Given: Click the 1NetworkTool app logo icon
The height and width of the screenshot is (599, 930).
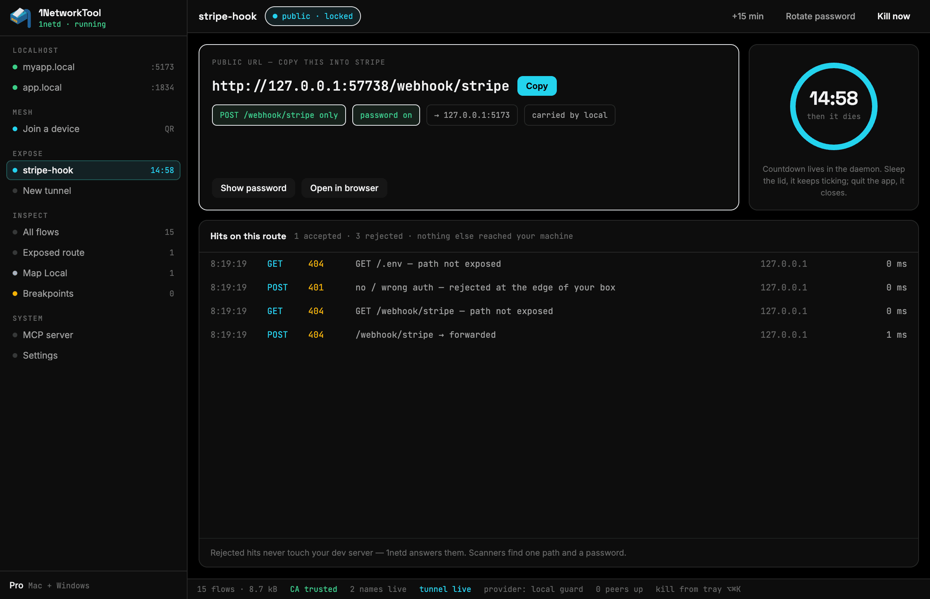Looking at the screenshot, I should coord(20,18).
